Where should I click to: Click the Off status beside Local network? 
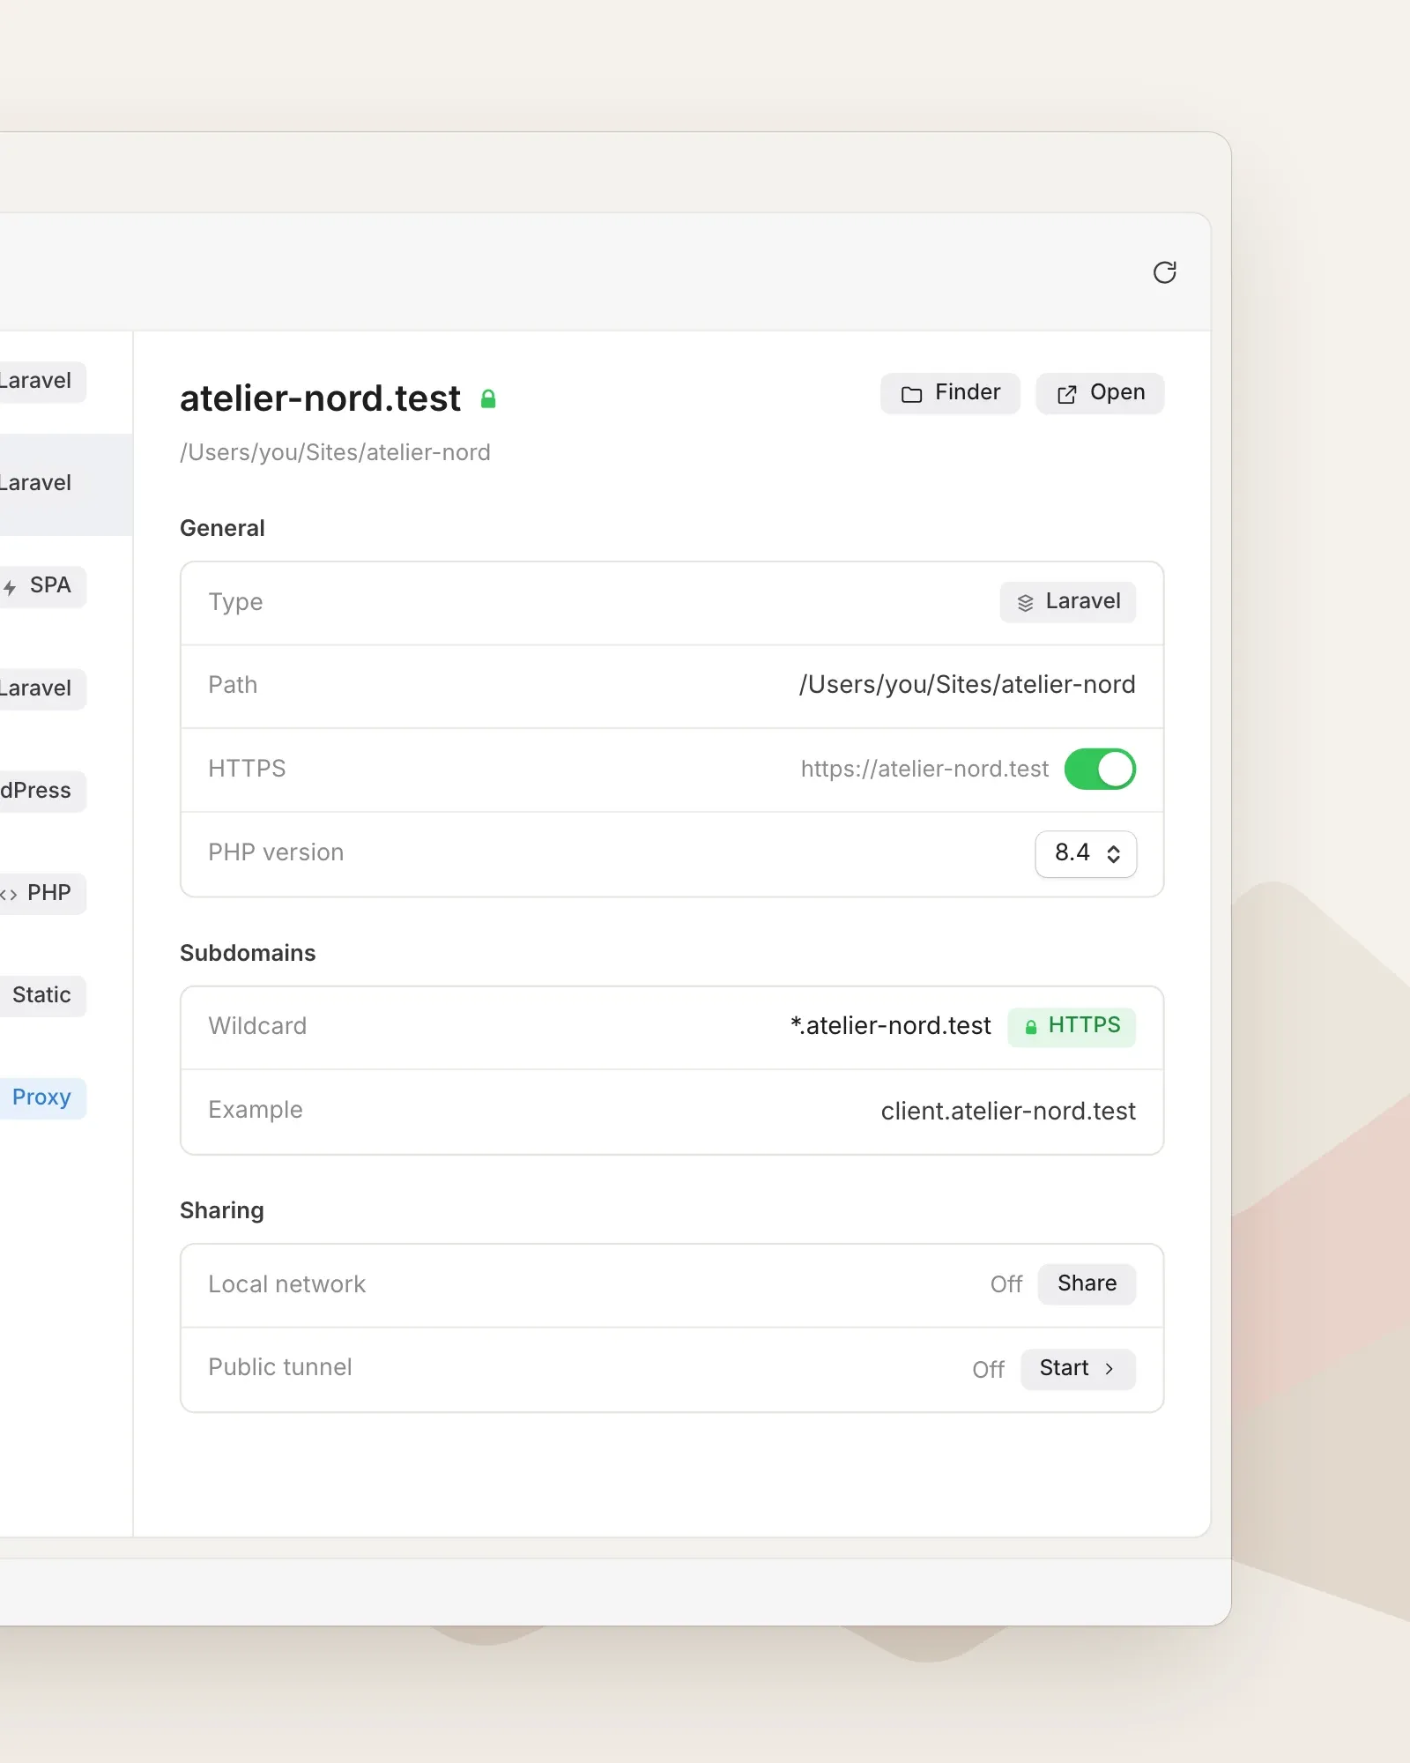(x=1006, y=1284)
